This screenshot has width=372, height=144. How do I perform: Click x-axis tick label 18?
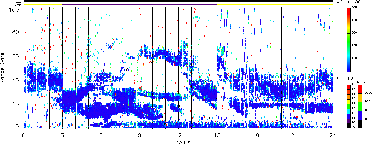click(x=256, y=136)
